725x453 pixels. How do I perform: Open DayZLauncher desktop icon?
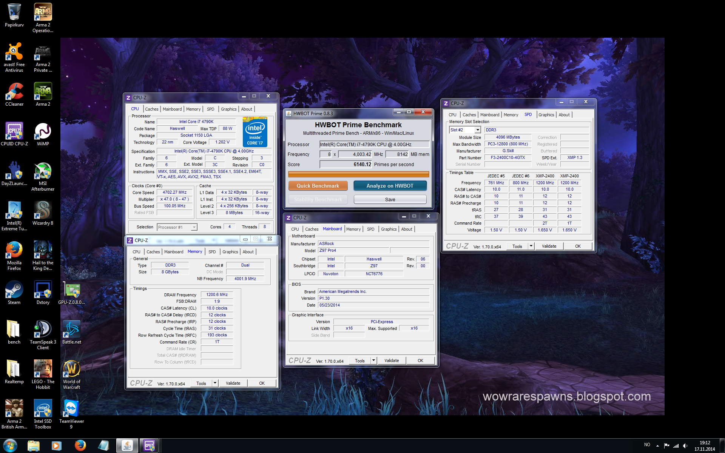pyautogui.click(x=14, y=173)
